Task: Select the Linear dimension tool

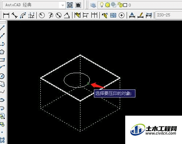Action: [x=6, y=15]
